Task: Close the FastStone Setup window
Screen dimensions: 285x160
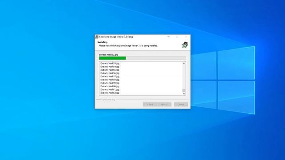Action: (x=186, y=37)
